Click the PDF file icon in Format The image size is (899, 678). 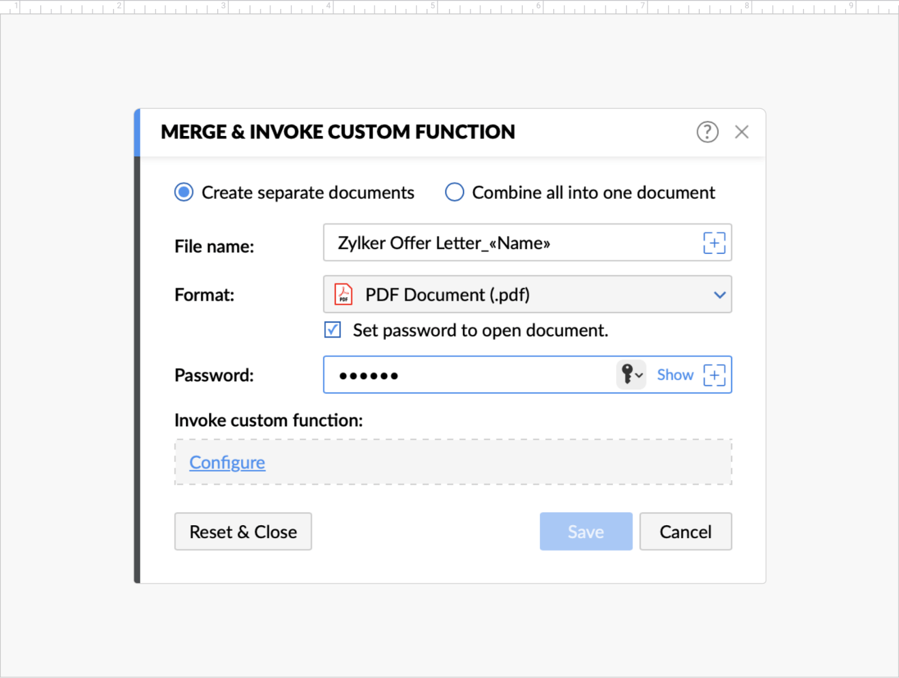[343, 294]
